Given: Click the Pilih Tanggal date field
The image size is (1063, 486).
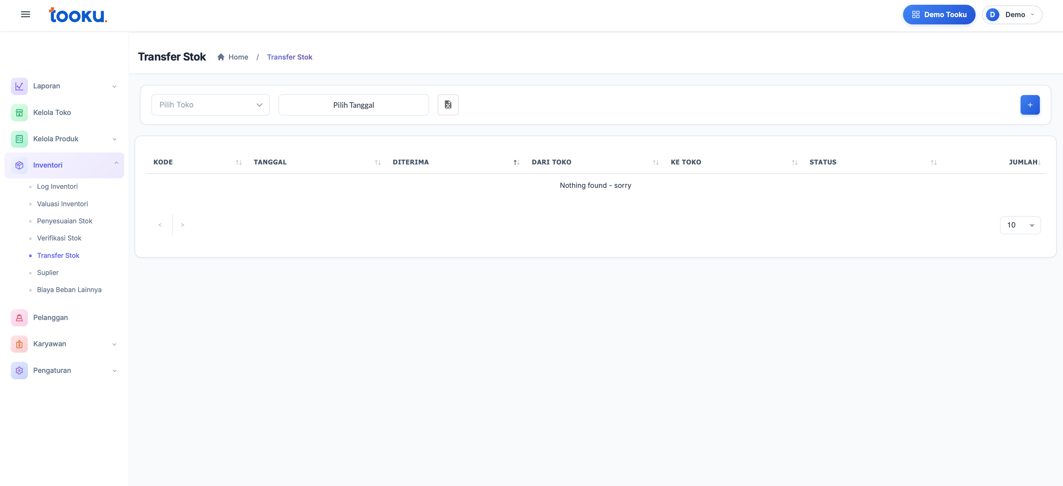Looking at the screenshot, I should pos(353,105).
